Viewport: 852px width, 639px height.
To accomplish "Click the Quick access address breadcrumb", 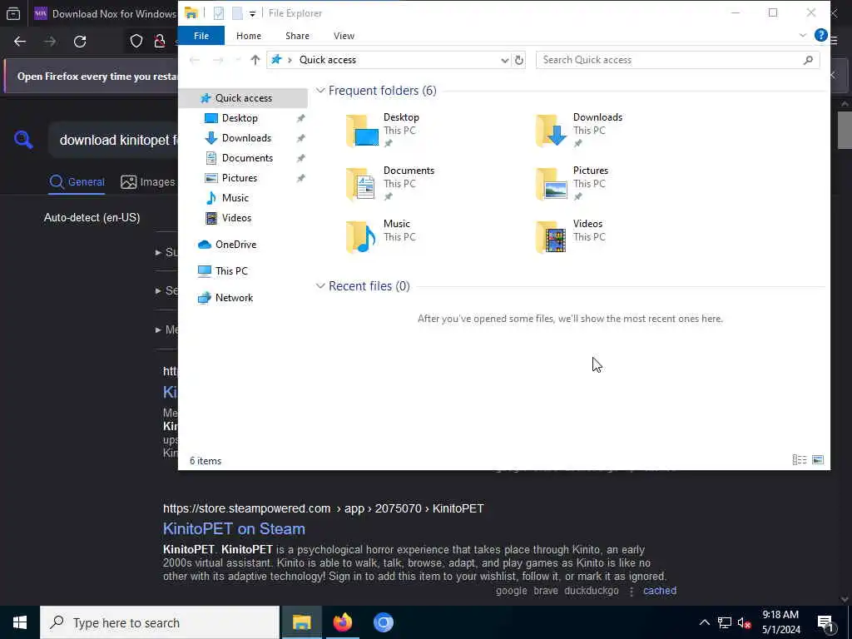I will [x=328, y=60].
